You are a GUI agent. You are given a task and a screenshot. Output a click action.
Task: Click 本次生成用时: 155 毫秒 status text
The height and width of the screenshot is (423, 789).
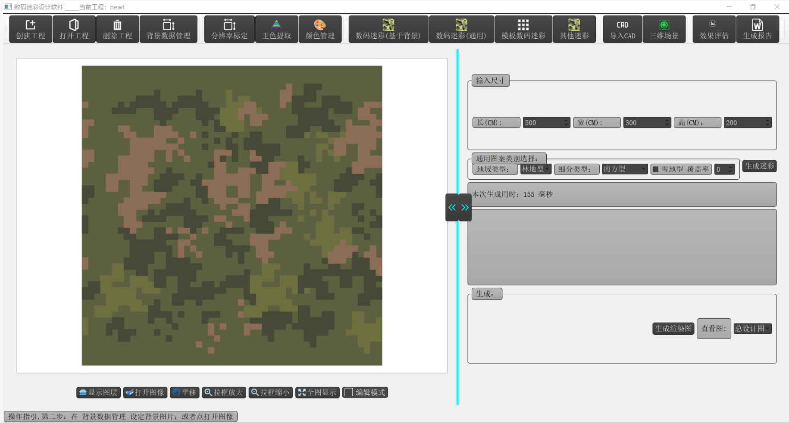point(512,194)
